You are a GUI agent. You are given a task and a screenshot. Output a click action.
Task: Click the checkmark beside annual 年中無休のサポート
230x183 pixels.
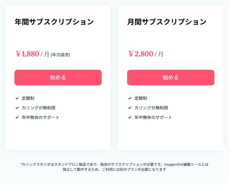click(x=17, y=117)
